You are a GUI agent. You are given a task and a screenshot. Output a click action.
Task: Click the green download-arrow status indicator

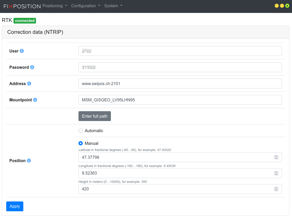287,6
